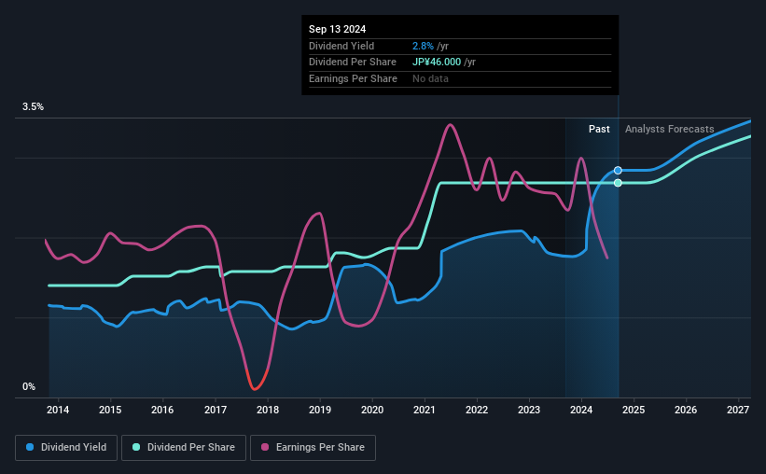The height and width of the screenshot is (474, 766).
Task: Click the 2022 x-axis label
Action: [x=477, y=410]
